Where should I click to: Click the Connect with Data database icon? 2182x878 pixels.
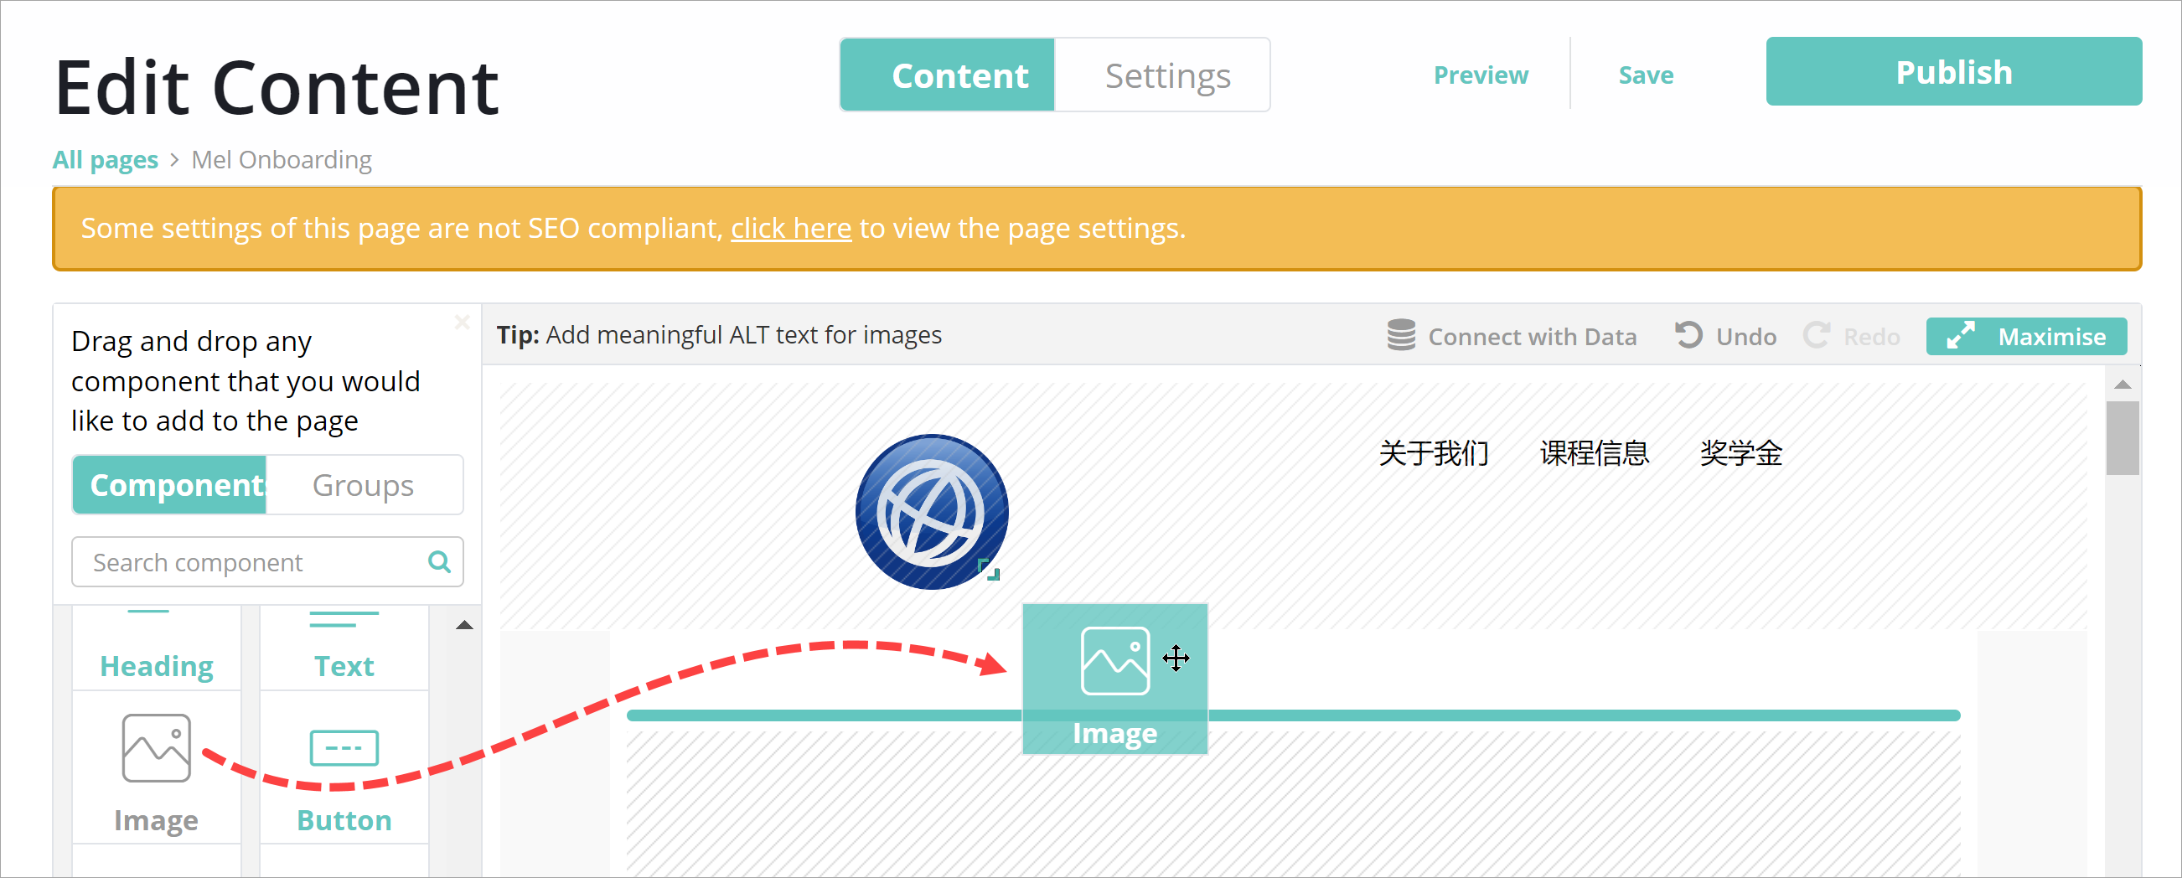(x=1401, y=335)
